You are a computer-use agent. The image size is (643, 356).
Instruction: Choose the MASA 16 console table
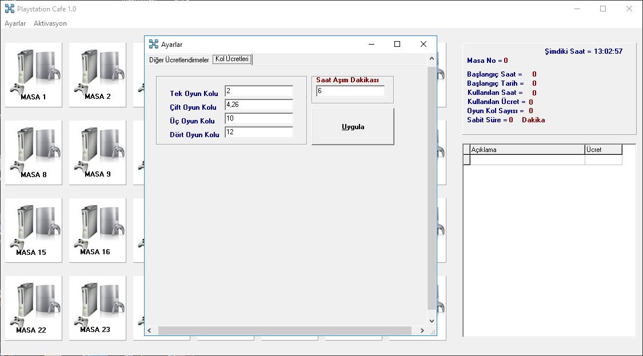98,230
